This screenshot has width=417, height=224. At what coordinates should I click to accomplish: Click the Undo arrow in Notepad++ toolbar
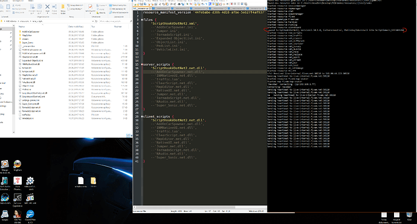[x=171, y=4]
